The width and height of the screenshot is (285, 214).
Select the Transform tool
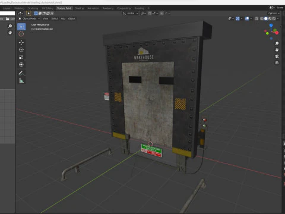coord(21,65)
